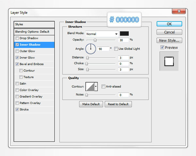
Task: Click the New Style... button
Action: coord(169,41)
